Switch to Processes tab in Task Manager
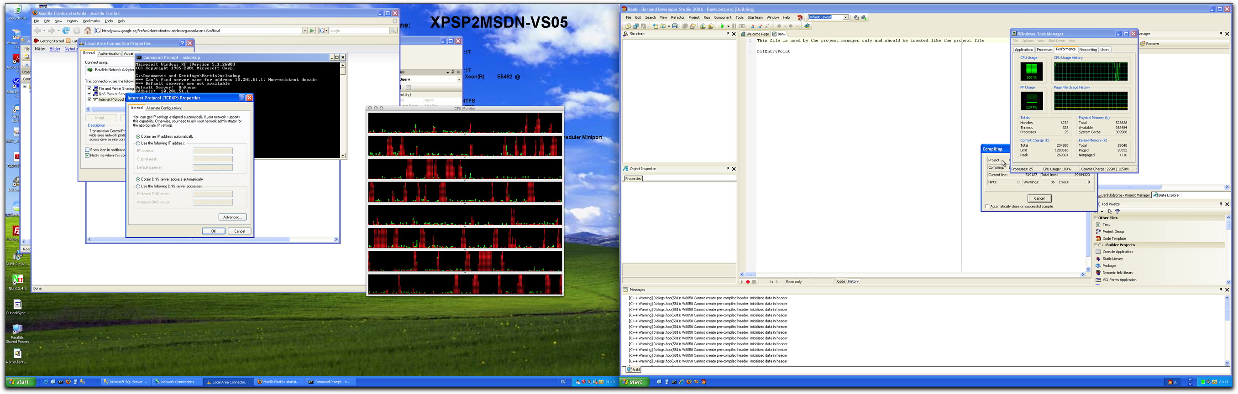 1044,50
